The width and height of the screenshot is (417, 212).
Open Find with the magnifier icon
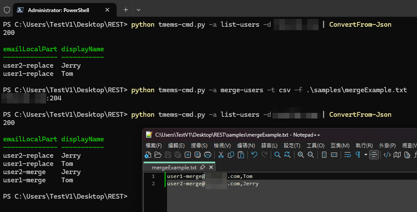(x=278, y=155)
